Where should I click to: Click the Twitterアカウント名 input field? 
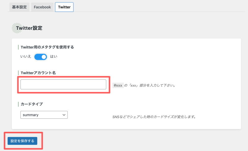pyautogui.click(x=63, y=84)
